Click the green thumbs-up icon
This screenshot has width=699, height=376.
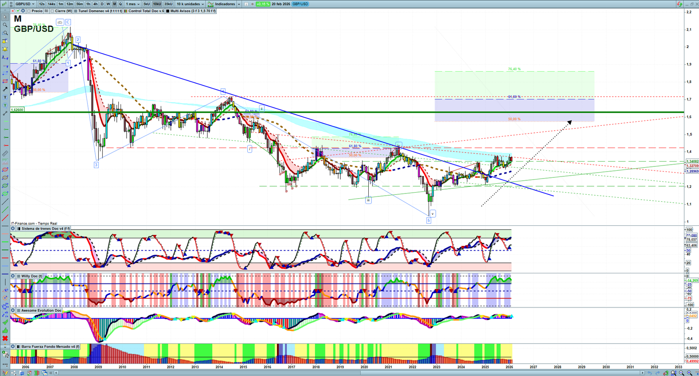click(5, 331)
